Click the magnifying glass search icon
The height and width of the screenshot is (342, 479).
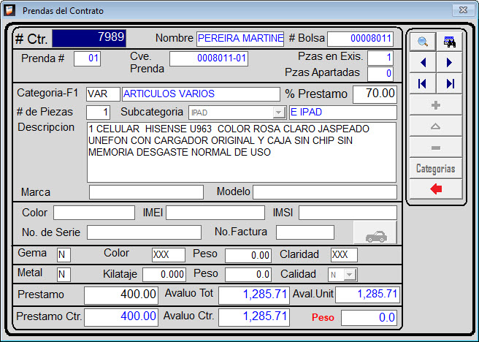click(x=423, y=42)
